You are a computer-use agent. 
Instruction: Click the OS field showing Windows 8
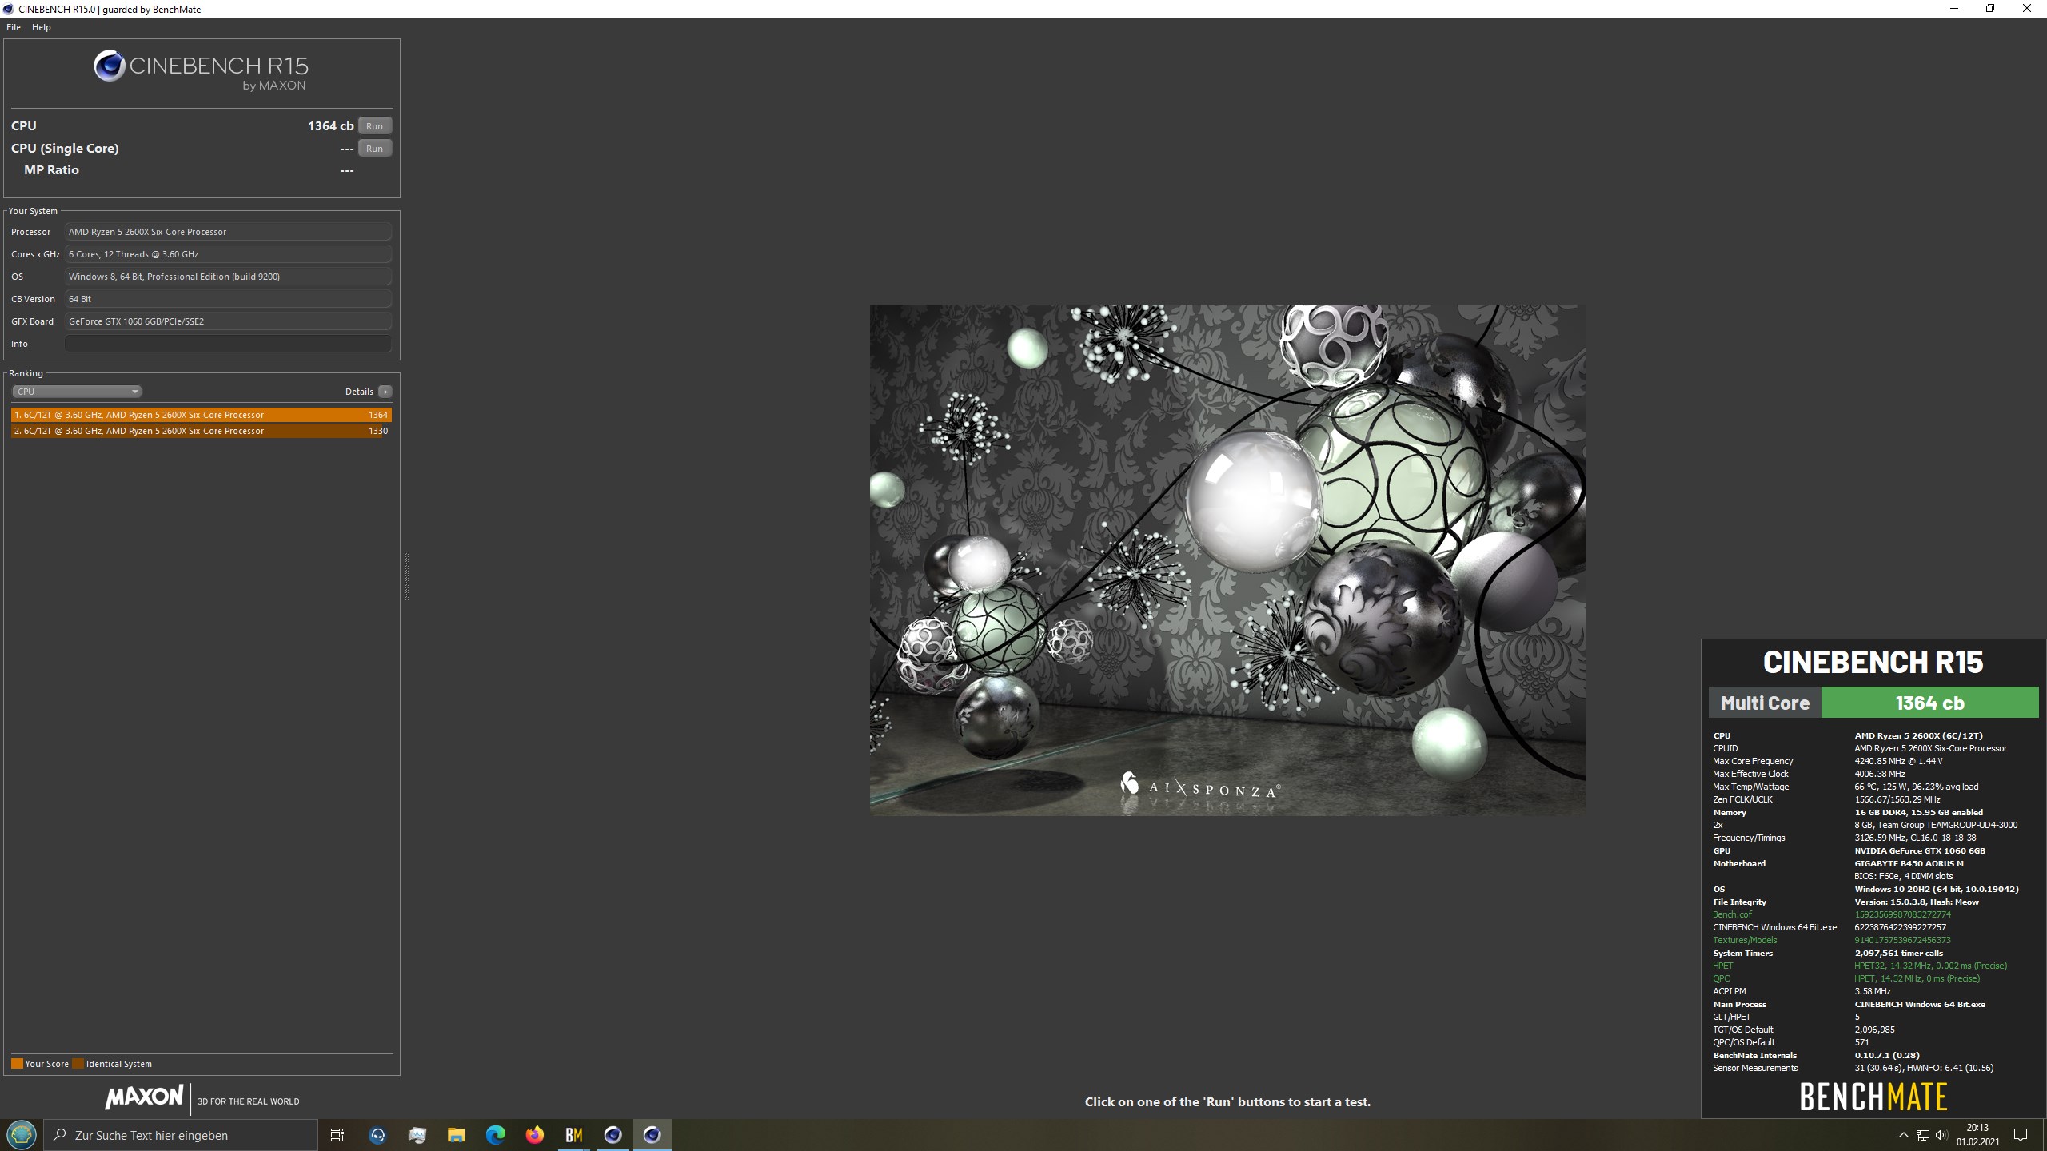(x=228, y=277)
